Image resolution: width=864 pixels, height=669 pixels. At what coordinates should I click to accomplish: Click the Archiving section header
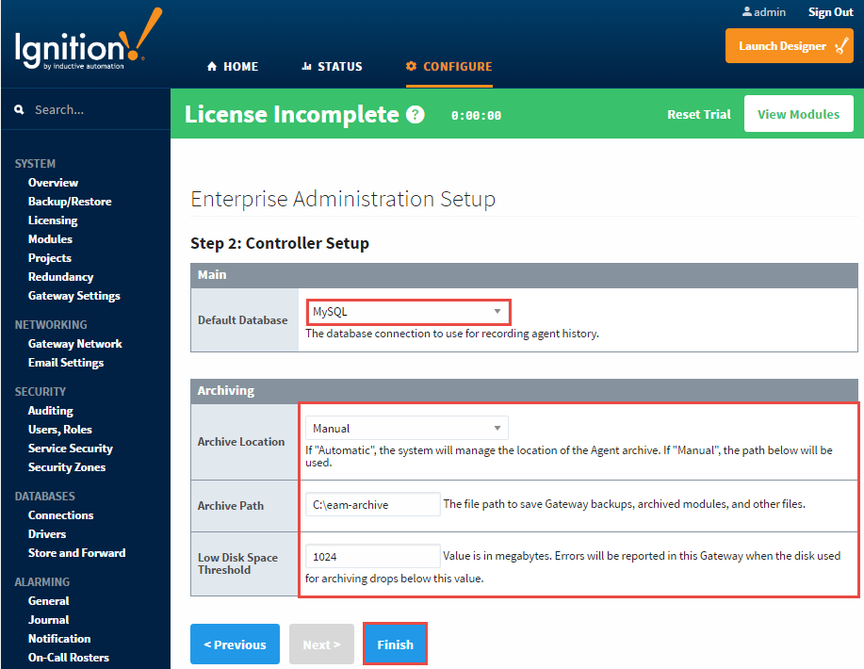524,391
